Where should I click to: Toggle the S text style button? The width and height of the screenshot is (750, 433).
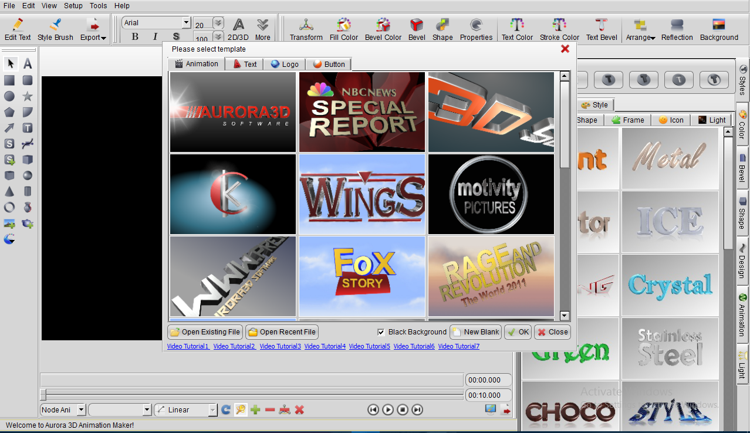click(x=176, y=36)
